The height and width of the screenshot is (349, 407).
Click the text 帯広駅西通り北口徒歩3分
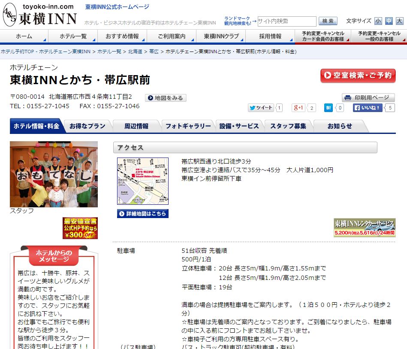pos(216,161)
